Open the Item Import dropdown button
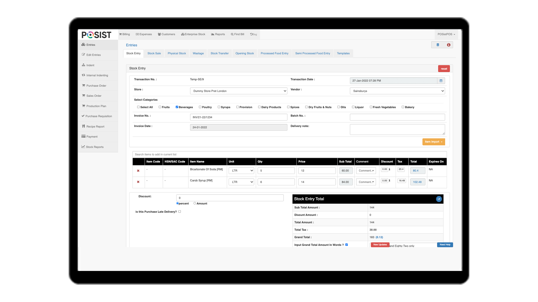 coord(433,142)
